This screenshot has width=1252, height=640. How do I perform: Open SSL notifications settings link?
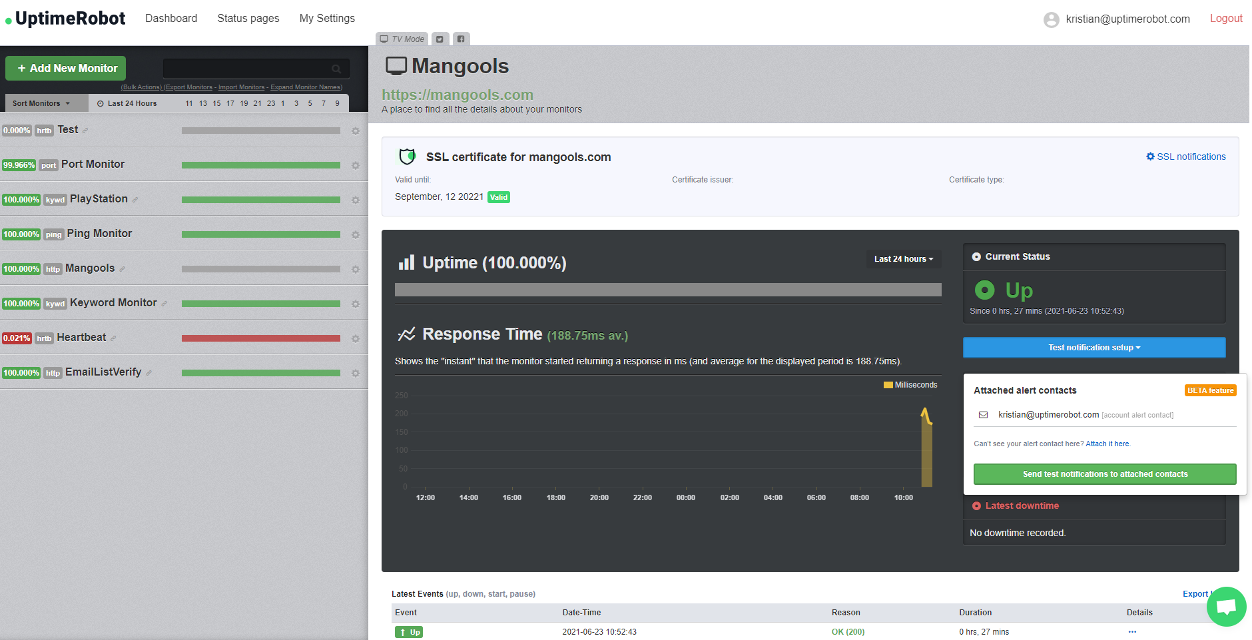pos(1185,157)
